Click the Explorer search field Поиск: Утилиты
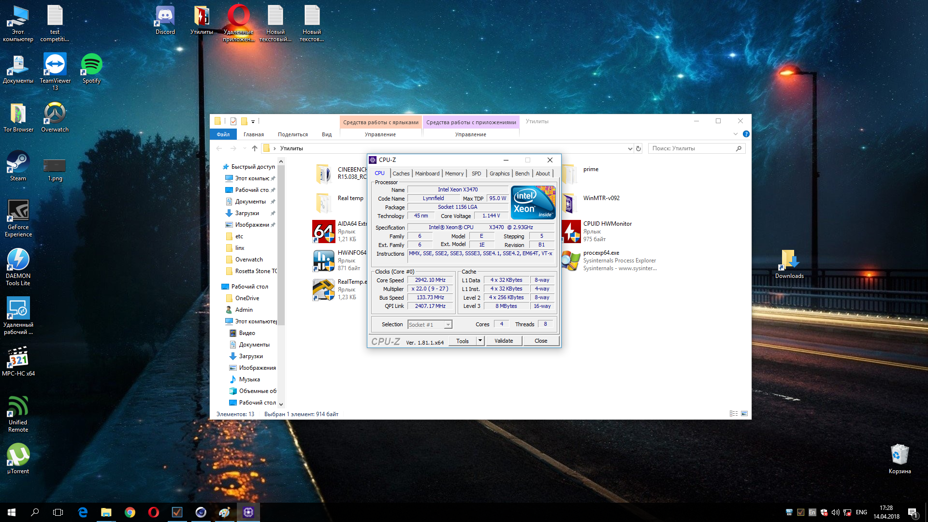The height and width of the screenshot is (522, 928). (696, 148)
